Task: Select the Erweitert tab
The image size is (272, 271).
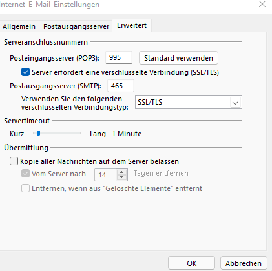Action: 132,25
